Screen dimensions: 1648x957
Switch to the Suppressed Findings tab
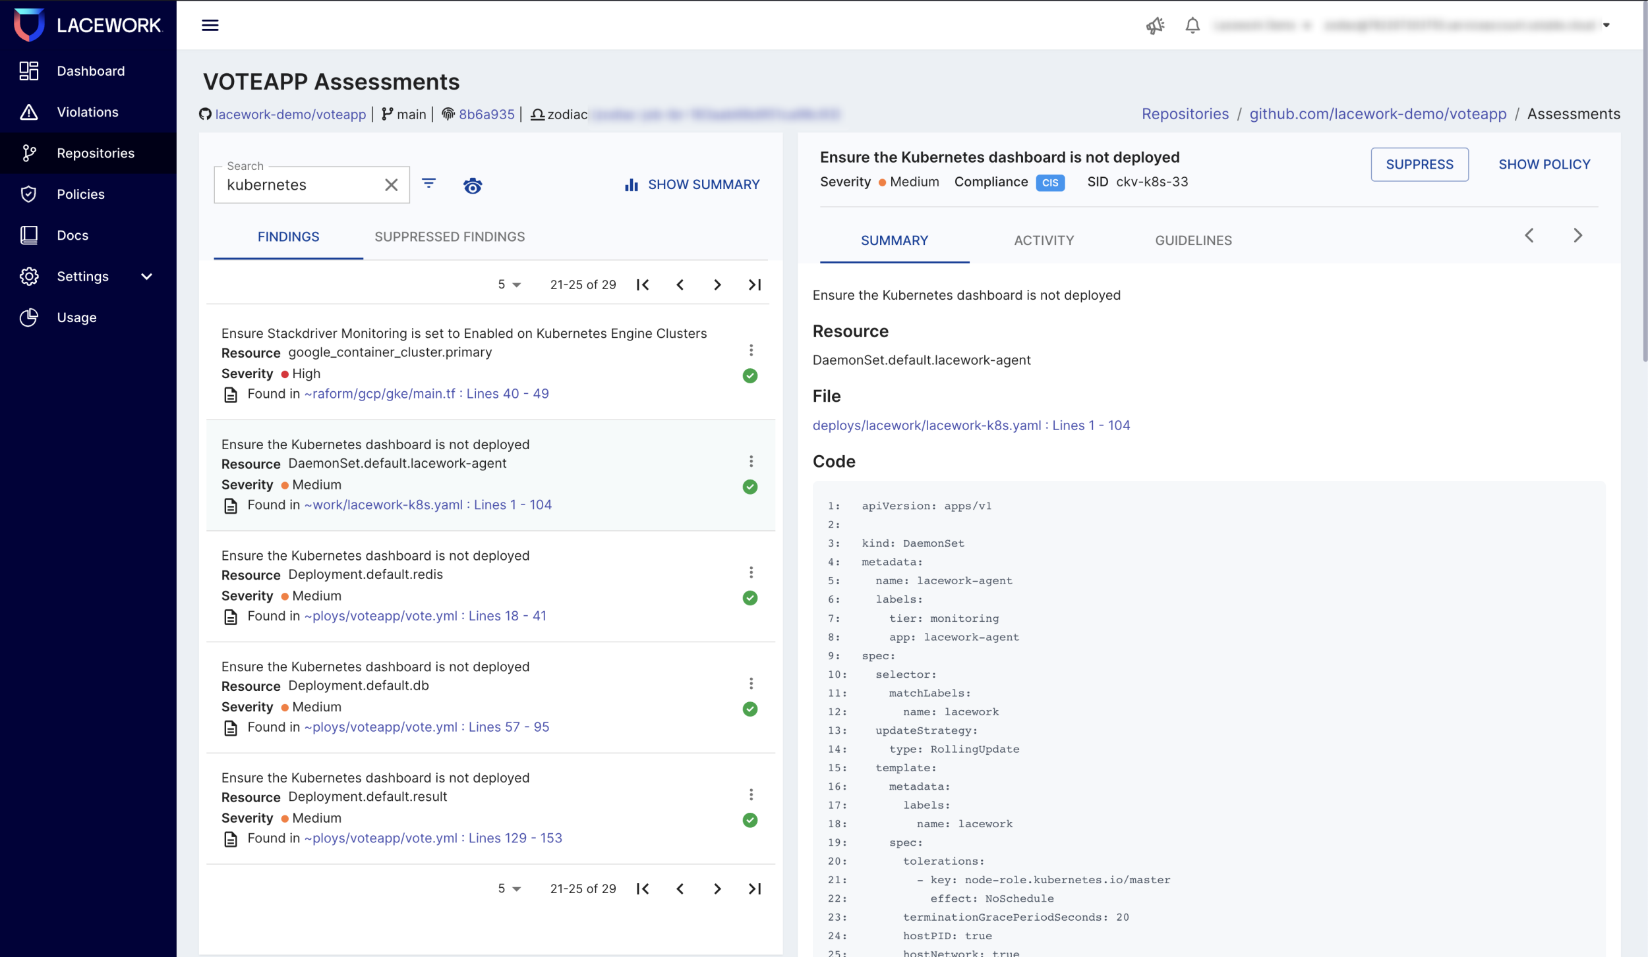(x=450, y=236)
